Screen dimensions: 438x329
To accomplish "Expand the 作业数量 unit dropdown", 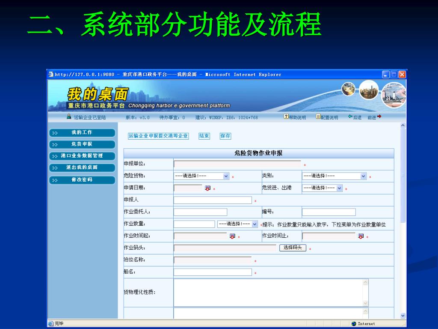I will [255, 224].
